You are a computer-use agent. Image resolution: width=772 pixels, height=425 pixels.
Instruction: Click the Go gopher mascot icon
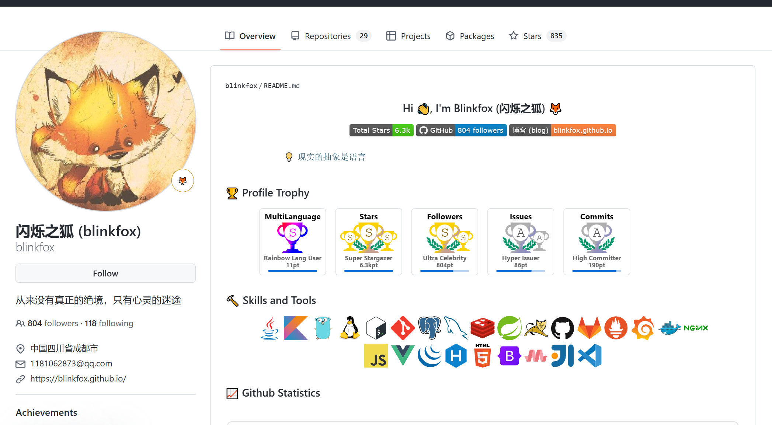(x=323, y=328)
